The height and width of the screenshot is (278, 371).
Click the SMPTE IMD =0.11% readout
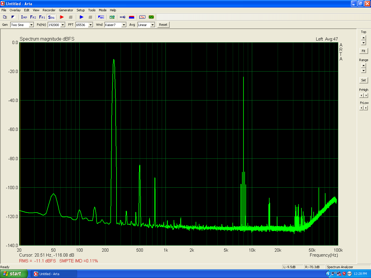[79, 261]
